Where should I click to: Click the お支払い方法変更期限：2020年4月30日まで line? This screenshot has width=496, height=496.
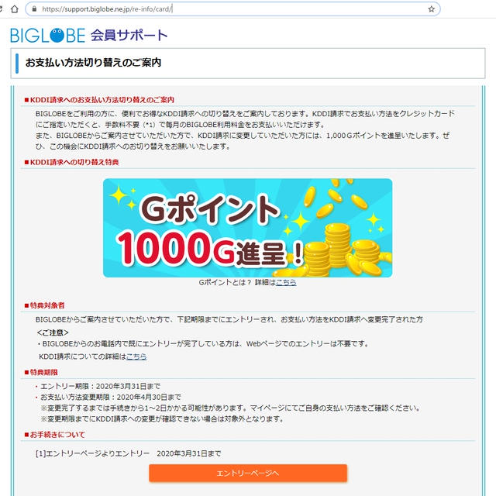[111, 397]
